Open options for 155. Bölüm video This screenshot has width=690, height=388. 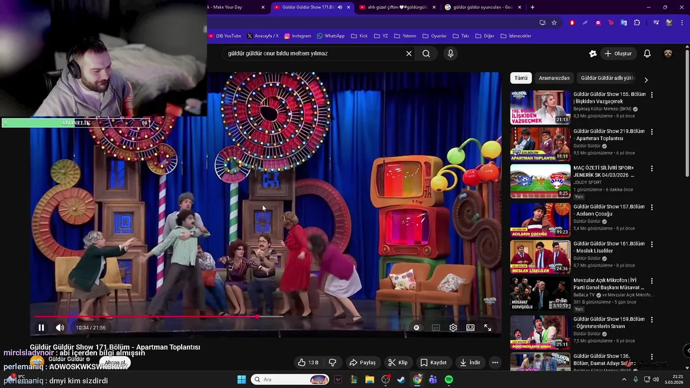(652, 95)
